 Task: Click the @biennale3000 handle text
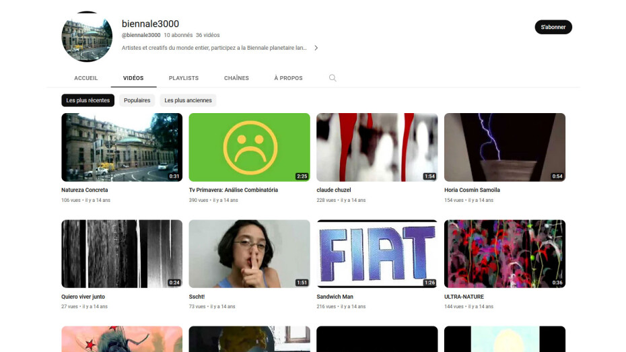pos(141,35)
